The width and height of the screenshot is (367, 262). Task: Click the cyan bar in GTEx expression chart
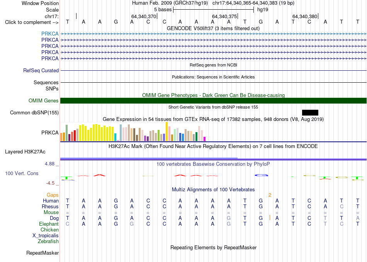coord(116,137)
